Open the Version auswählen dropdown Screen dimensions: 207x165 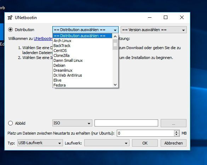[x=154, y=30]
